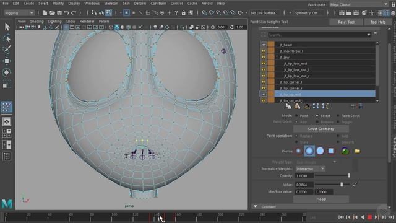This screenshot has height=223, width=396.
Task: Click the Flood button
Action: [x=321, y=199]
